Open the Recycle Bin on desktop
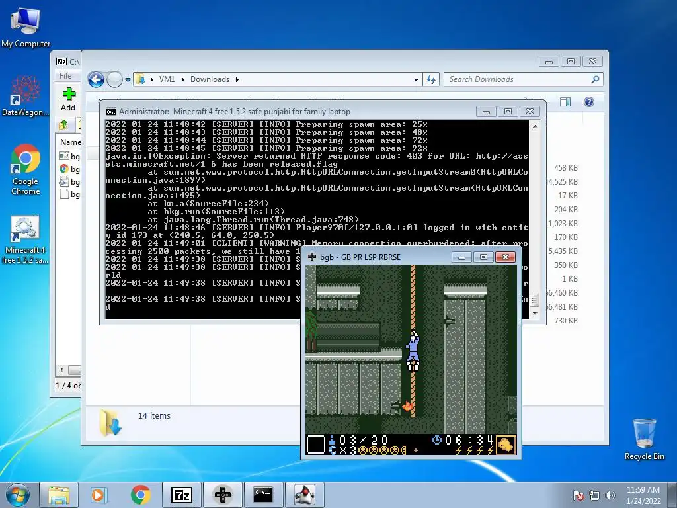Viewport: 677px width, 508px height. [x=644, y=439]
